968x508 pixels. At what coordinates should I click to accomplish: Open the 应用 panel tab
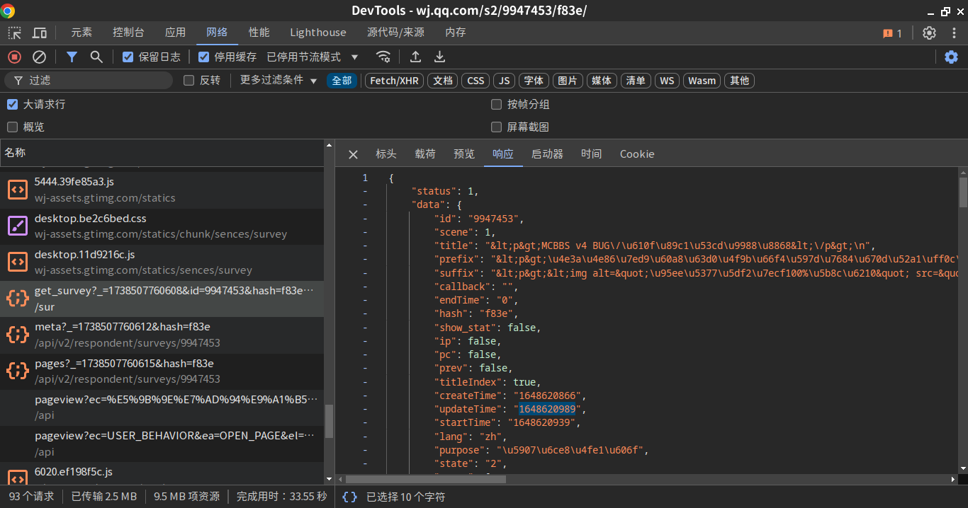175,33
